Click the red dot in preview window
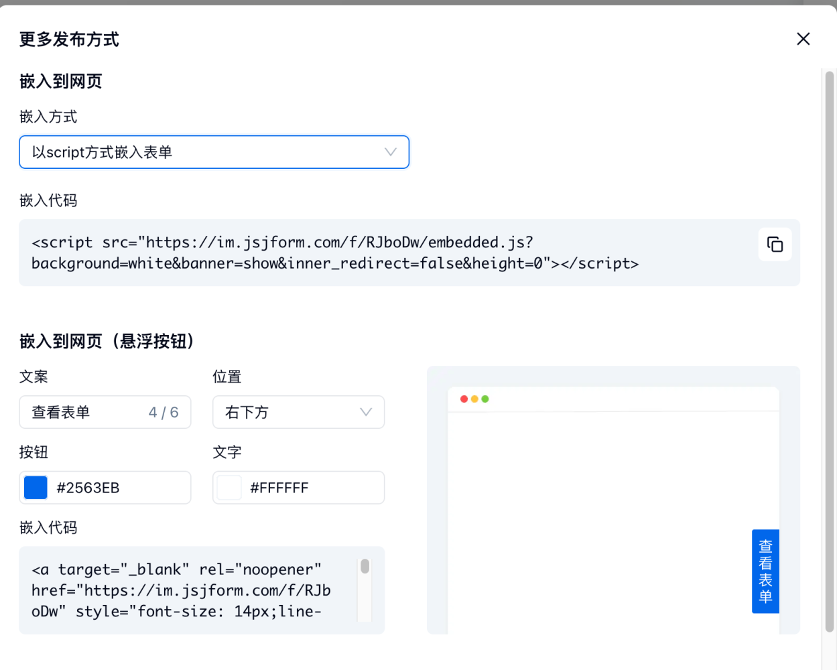This screenshot has height=670, width=837. (x=464, y=399)
